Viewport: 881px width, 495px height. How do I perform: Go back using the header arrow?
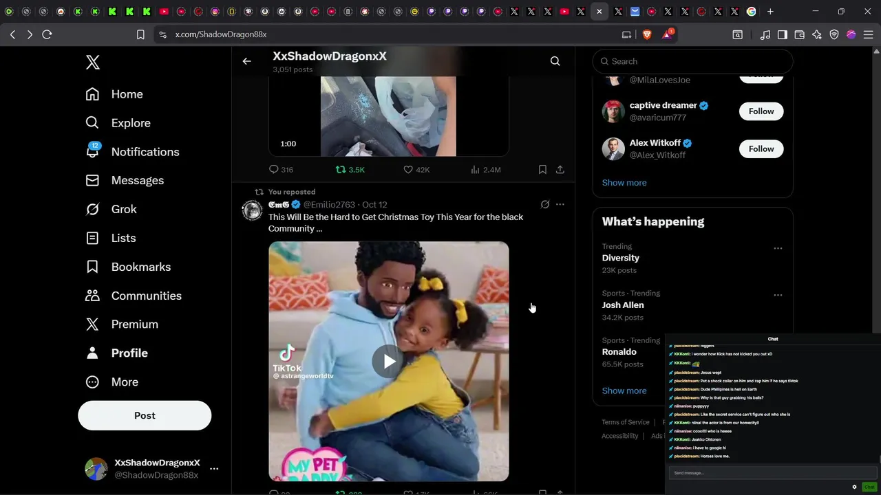click(246, 61)
